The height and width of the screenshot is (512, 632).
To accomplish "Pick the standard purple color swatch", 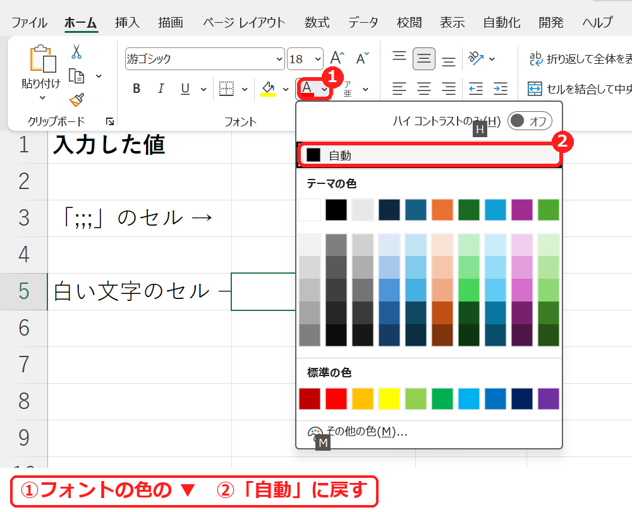I will [548, 399].
